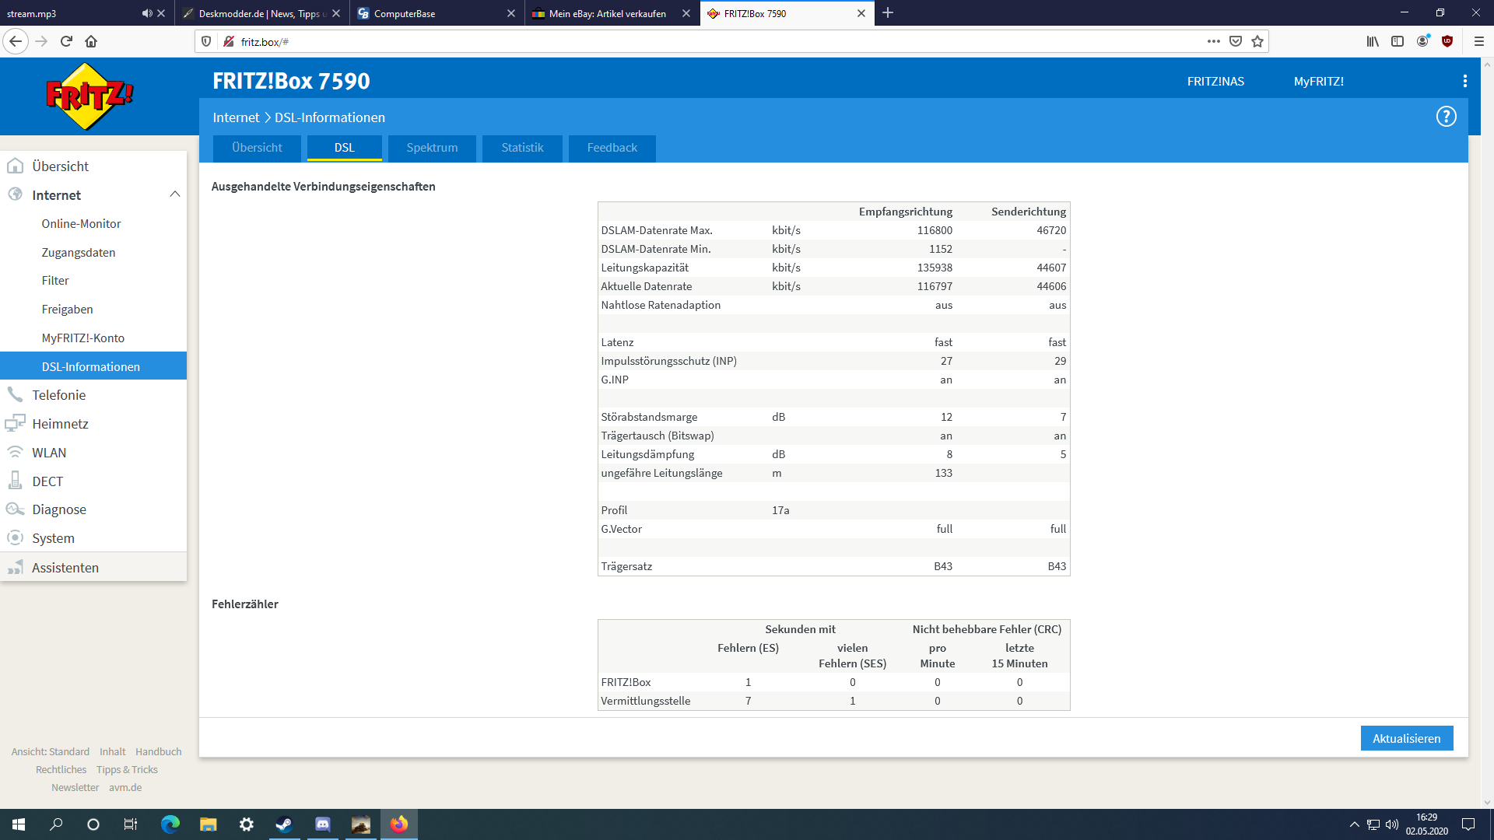The width and height of the screenshot is (1494, 840).
Task: Bookmark this page with the star icon
Action: (x=1257, y=41)
